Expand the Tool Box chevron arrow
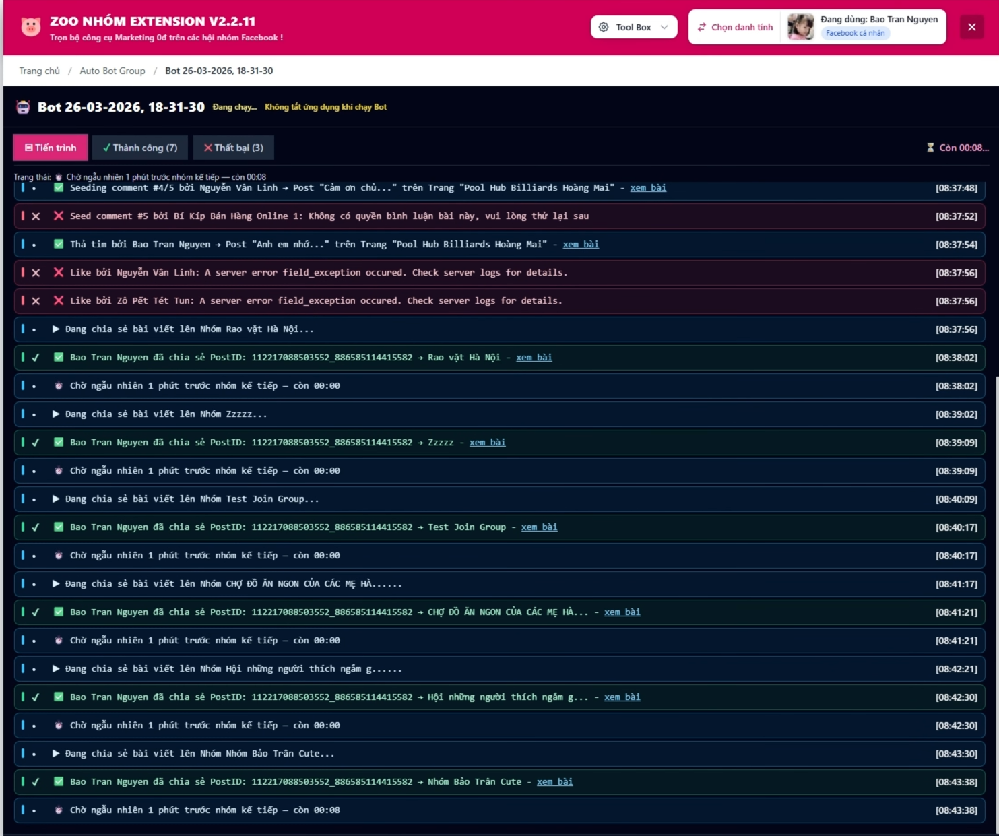Screen dimensions: 999x836 coord(664,27)
